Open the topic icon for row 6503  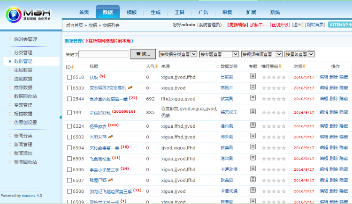[253, 87]
